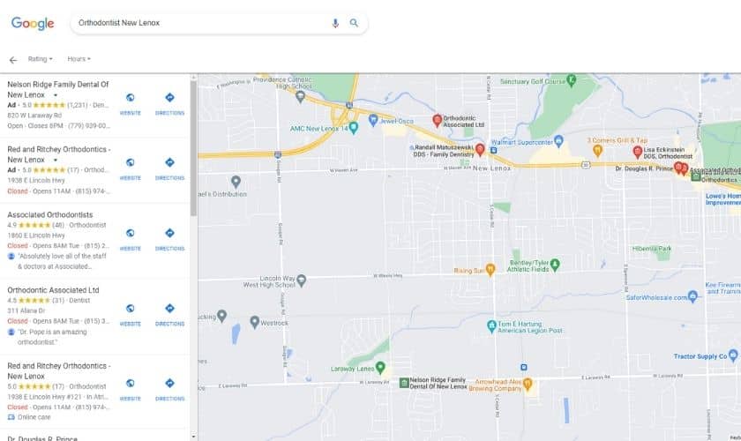Open website for Associated Orthodontists
Screen dimensions: 741x441
click(130, 240)
